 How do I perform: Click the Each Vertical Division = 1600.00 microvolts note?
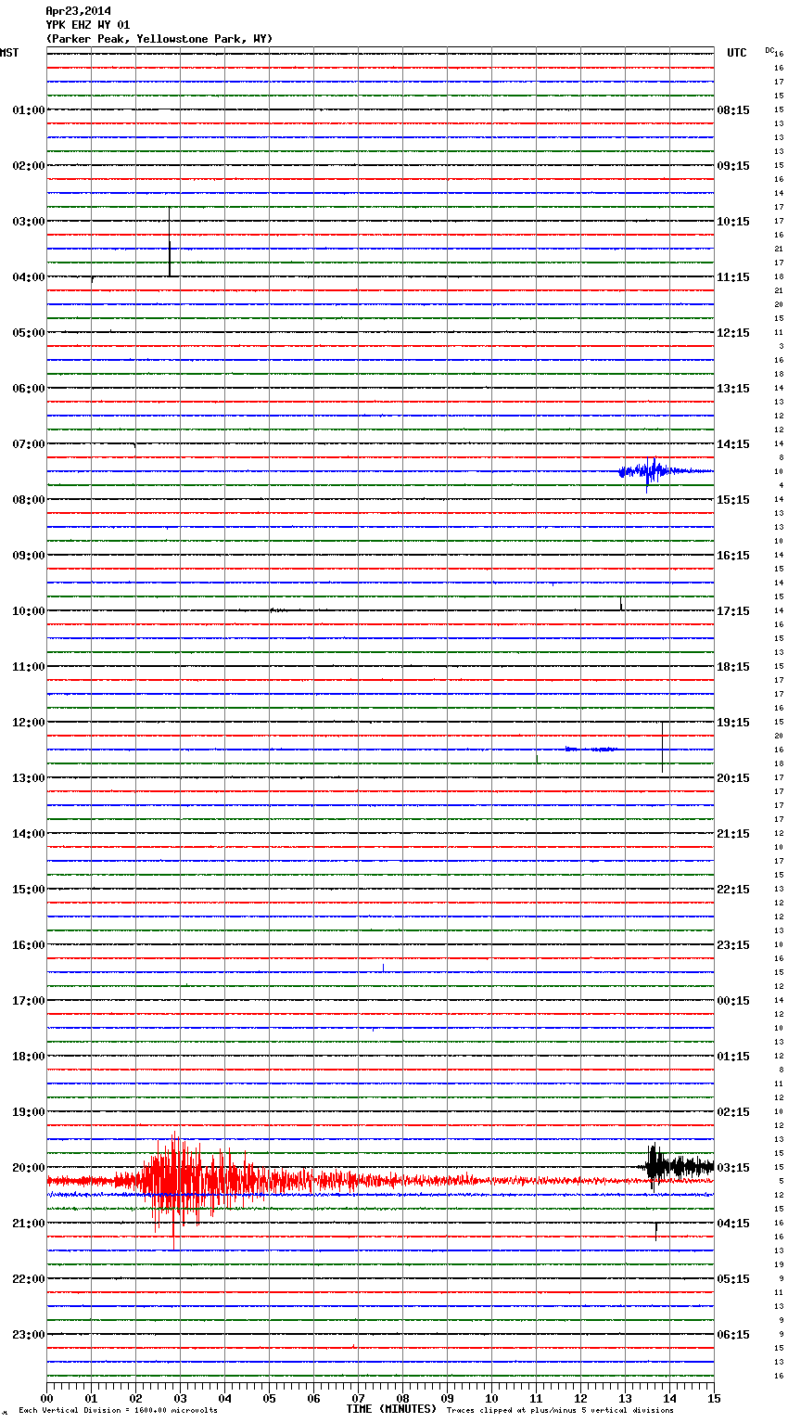click(118, 1410)
